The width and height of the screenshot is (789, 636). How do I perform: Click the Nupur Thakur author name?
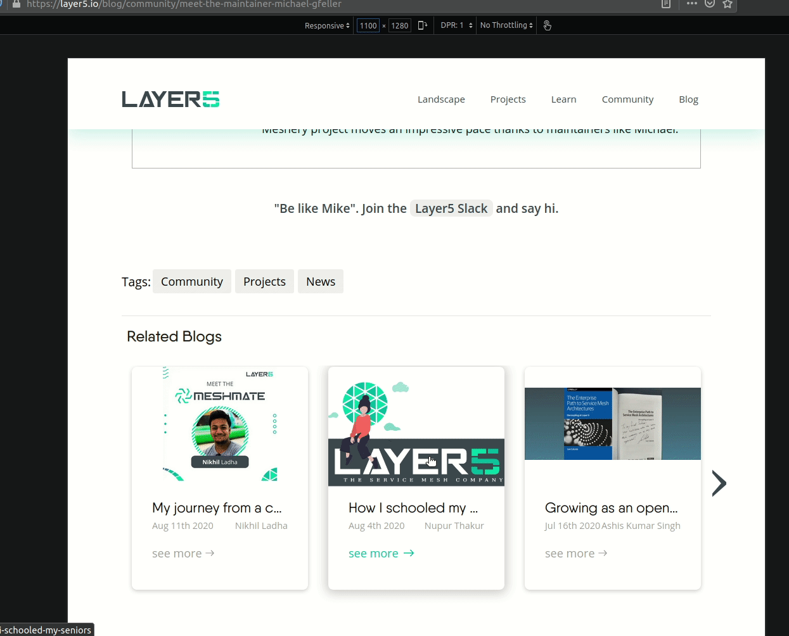(454, 526)
